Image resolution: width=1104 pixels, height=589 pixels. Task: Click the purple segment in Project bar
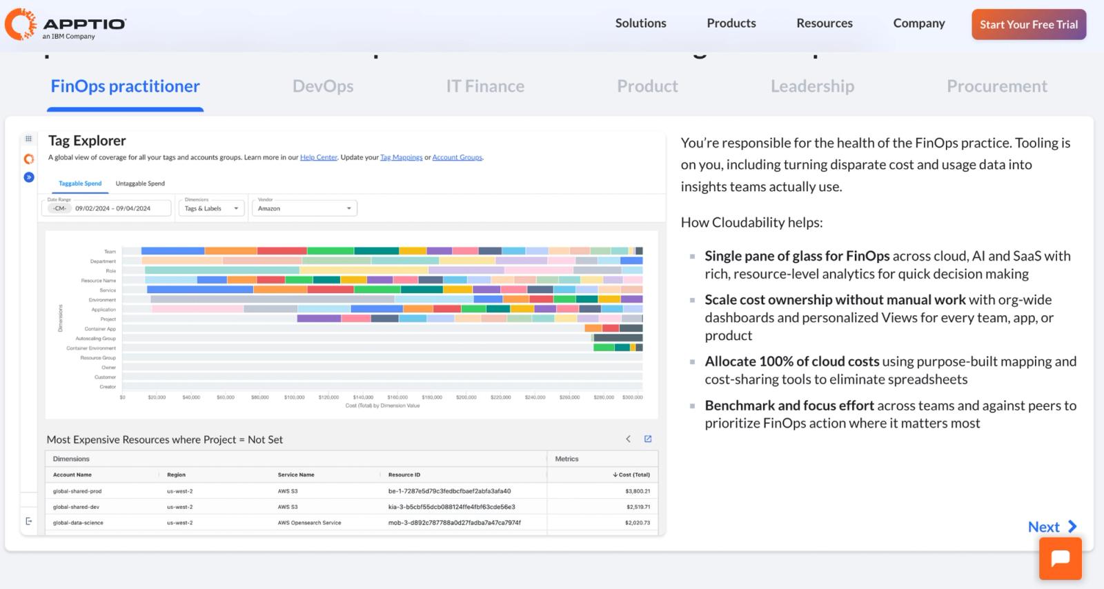(x=319, y=319)
